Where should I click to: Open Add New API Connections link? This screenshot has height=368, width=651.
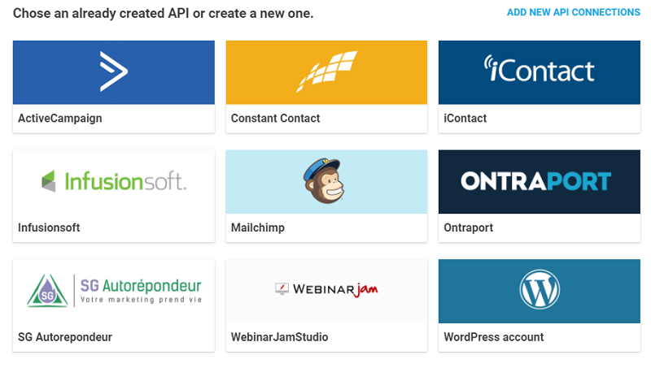(574, 12)
